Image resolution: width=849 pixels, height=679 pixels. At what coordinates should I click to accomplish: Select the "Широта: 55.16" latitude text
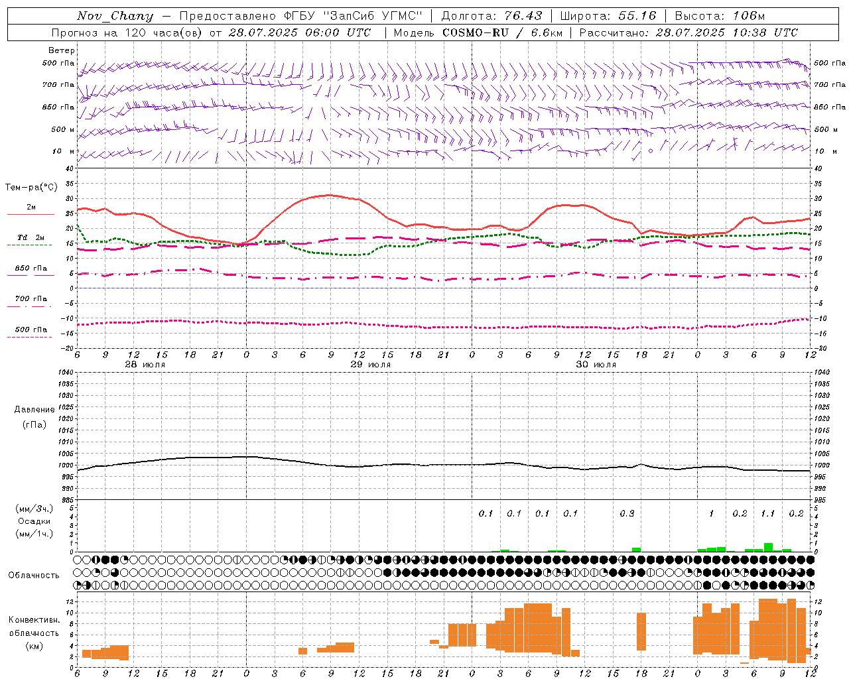point(608,16)
